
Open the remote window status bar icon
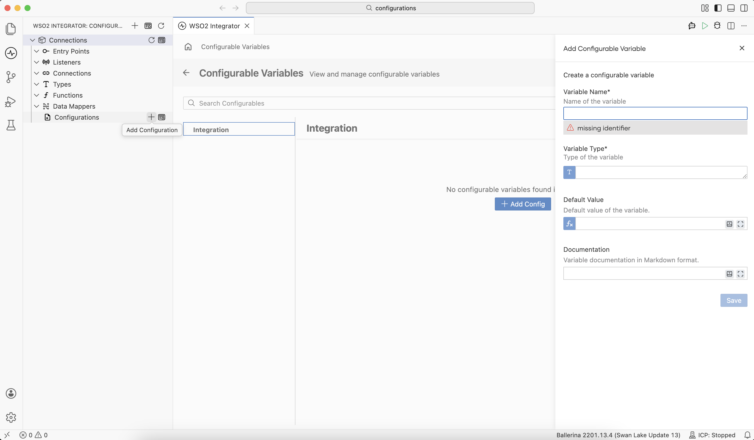[7, 434]
